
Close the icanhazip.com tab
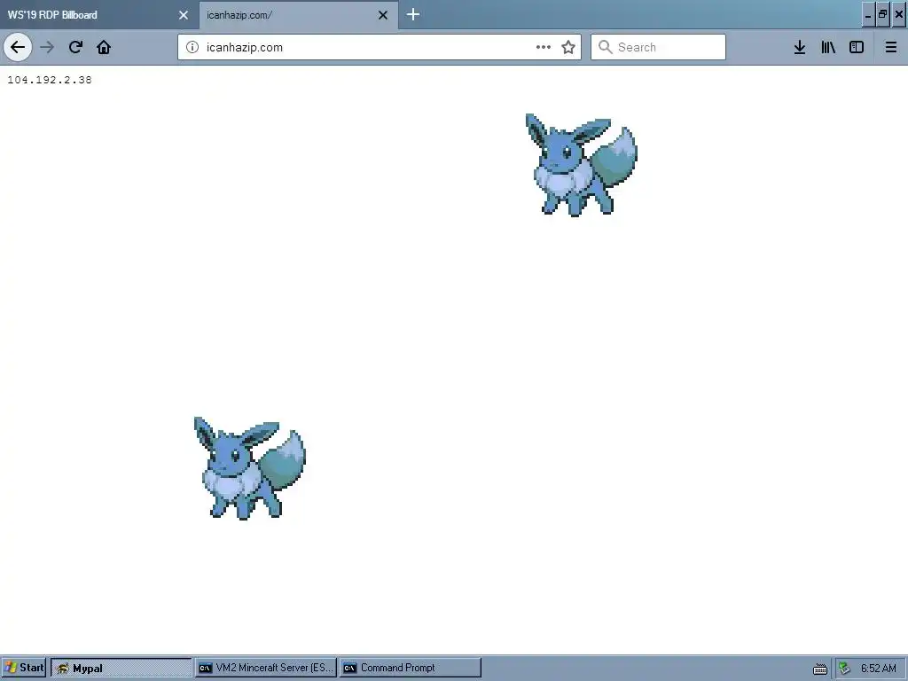click(383, 15)
